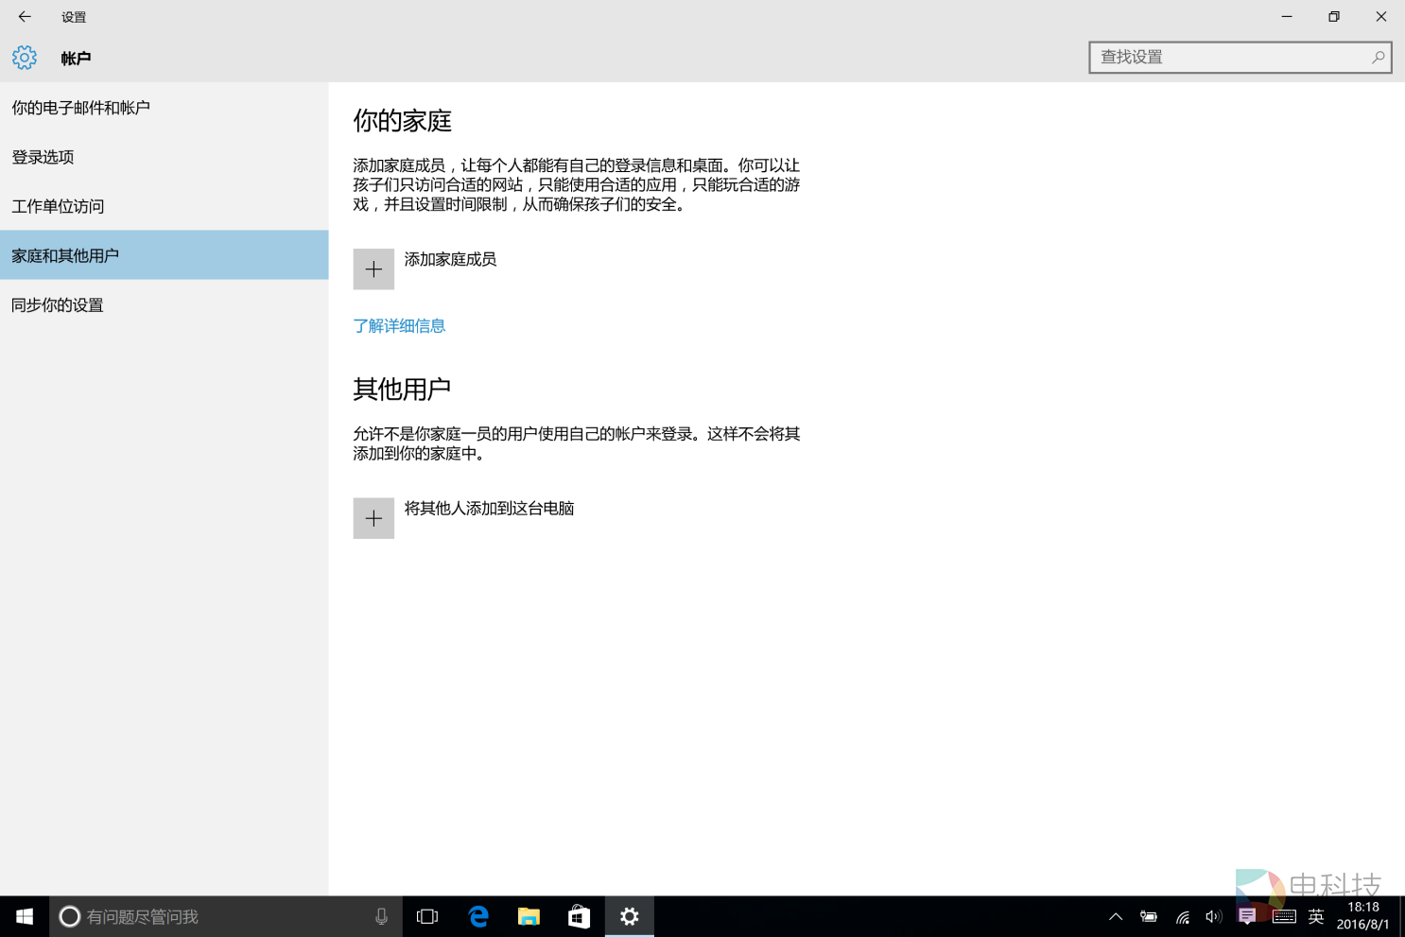Go to 工作单位访问 section
Image resolution: width=1405 pixels, height=937 pixels.
pyautogui.click(x=58, y=206)
